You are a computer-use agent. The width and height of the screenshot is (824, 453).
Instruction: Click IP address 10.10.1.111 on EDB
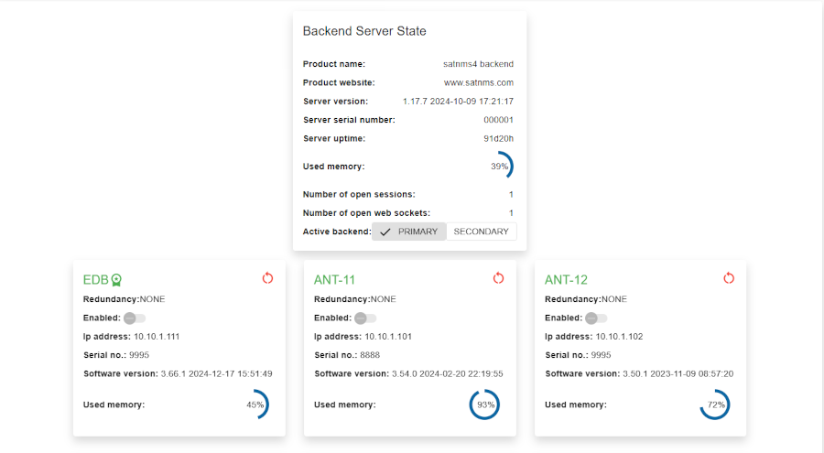coord(157,337)
